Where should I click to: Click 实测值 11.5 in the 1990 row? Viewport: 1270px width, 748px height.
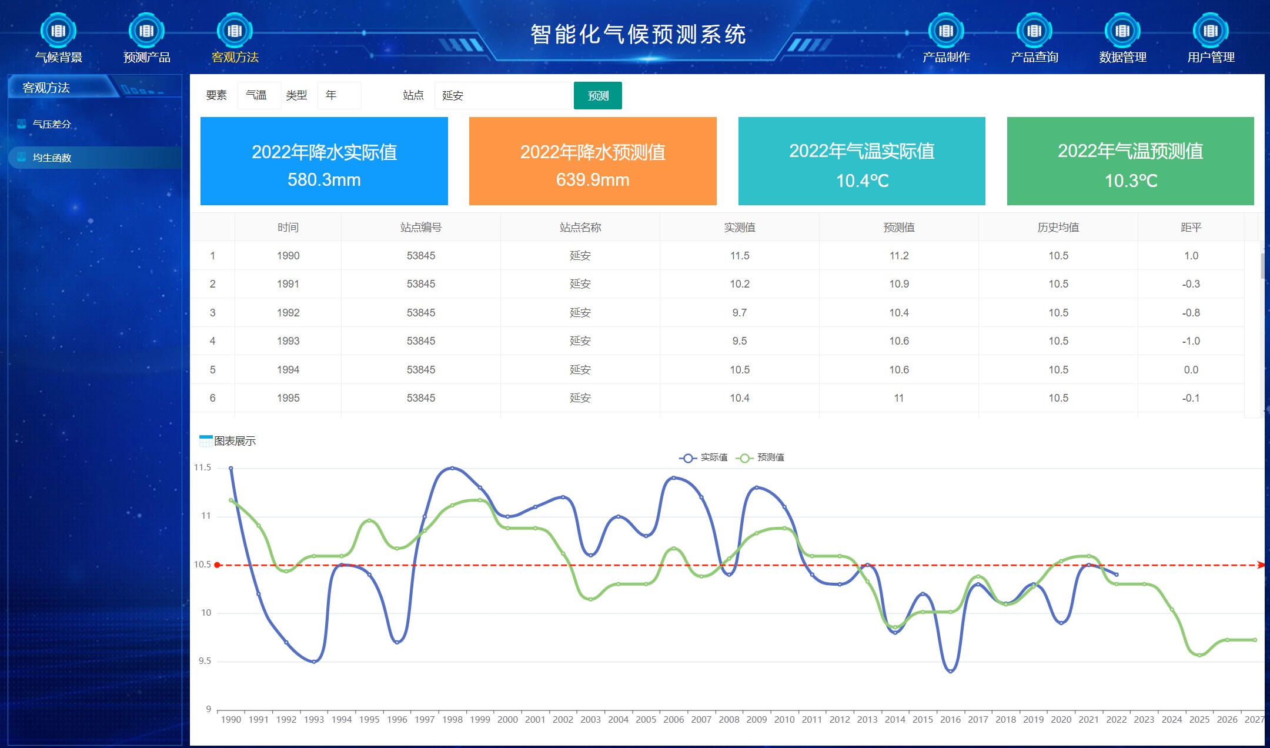(x=740, y=256)
